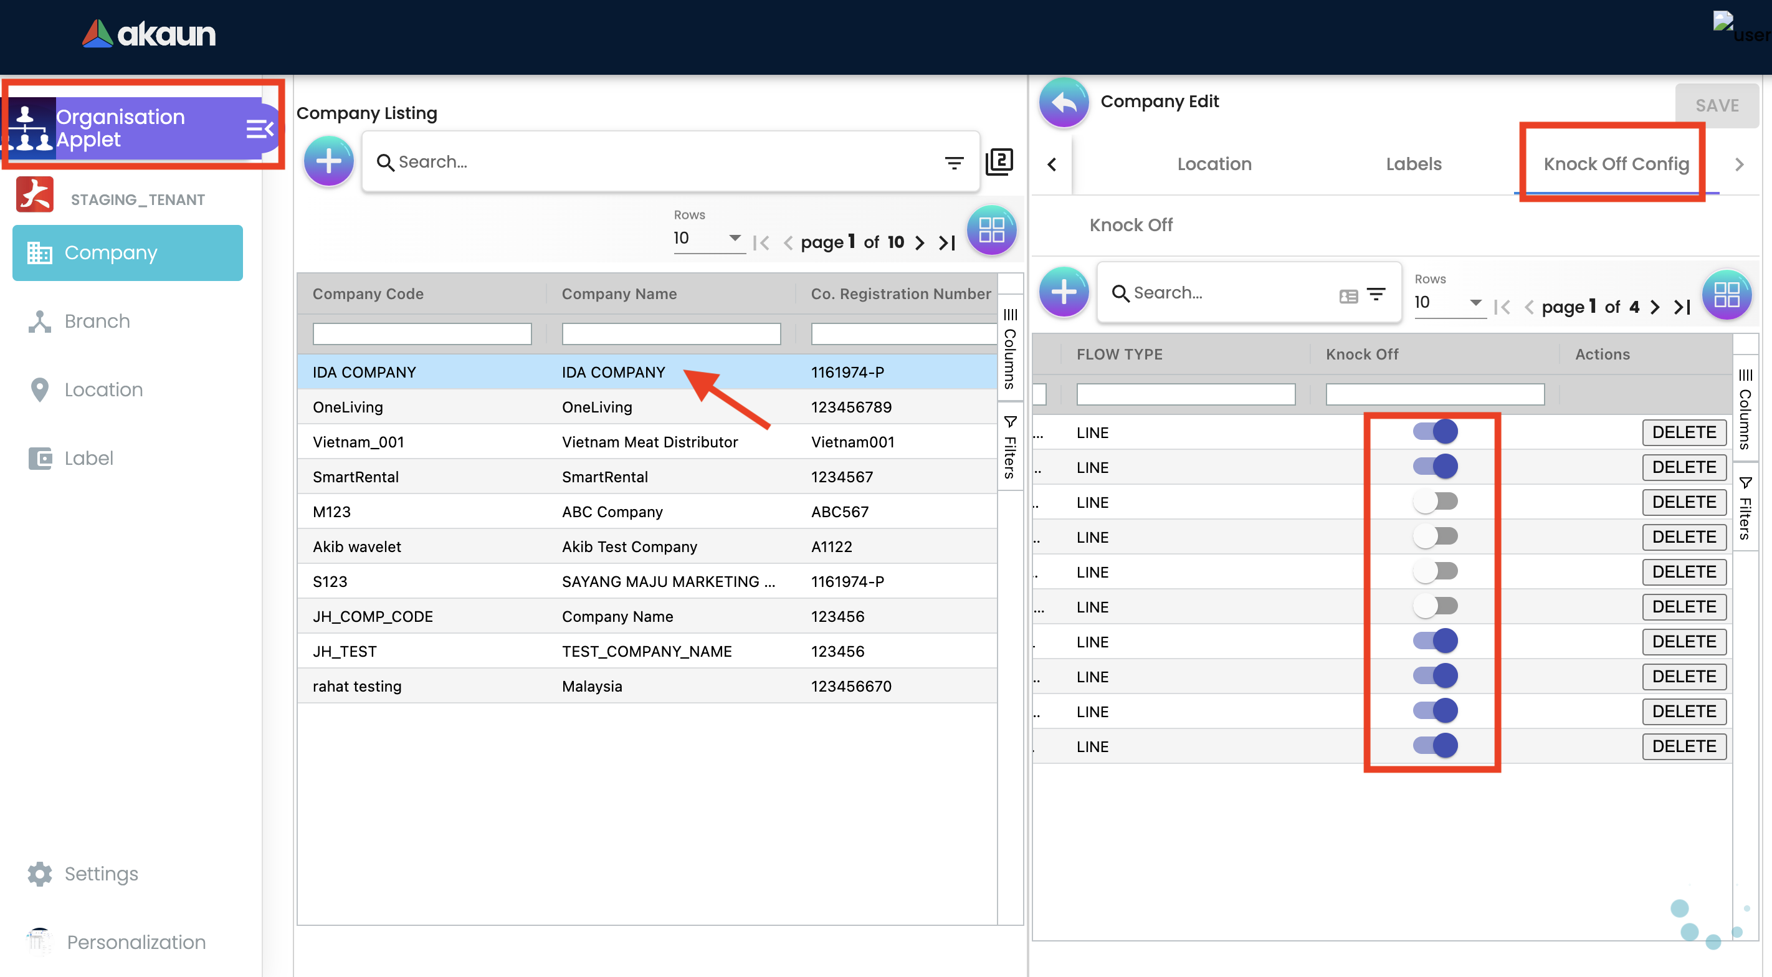Open Knock Off Rows per page dropdown
1772x977 pixels.
coord(1448,303)
